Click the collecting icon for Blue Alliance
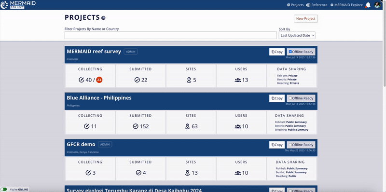 pos(87,126)
